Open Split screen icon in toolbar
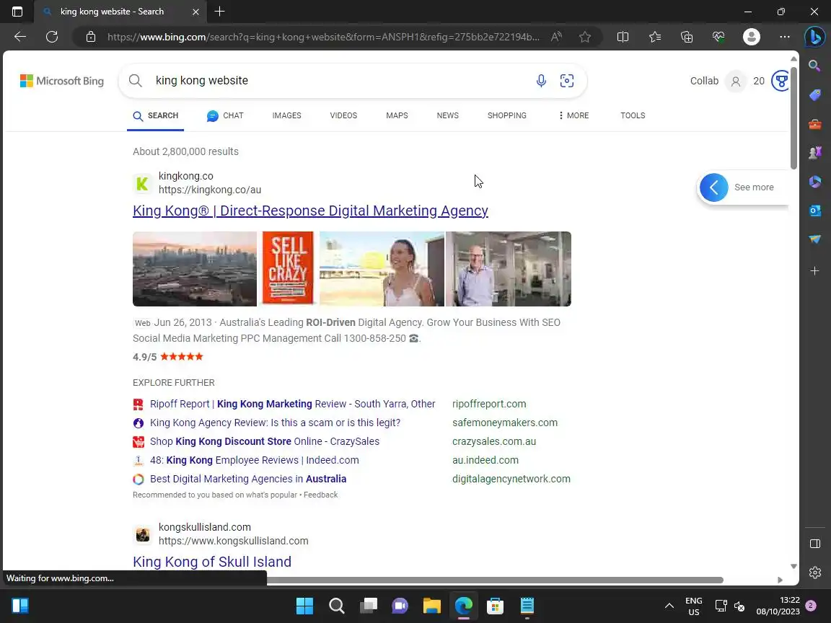 click(623, 37)
